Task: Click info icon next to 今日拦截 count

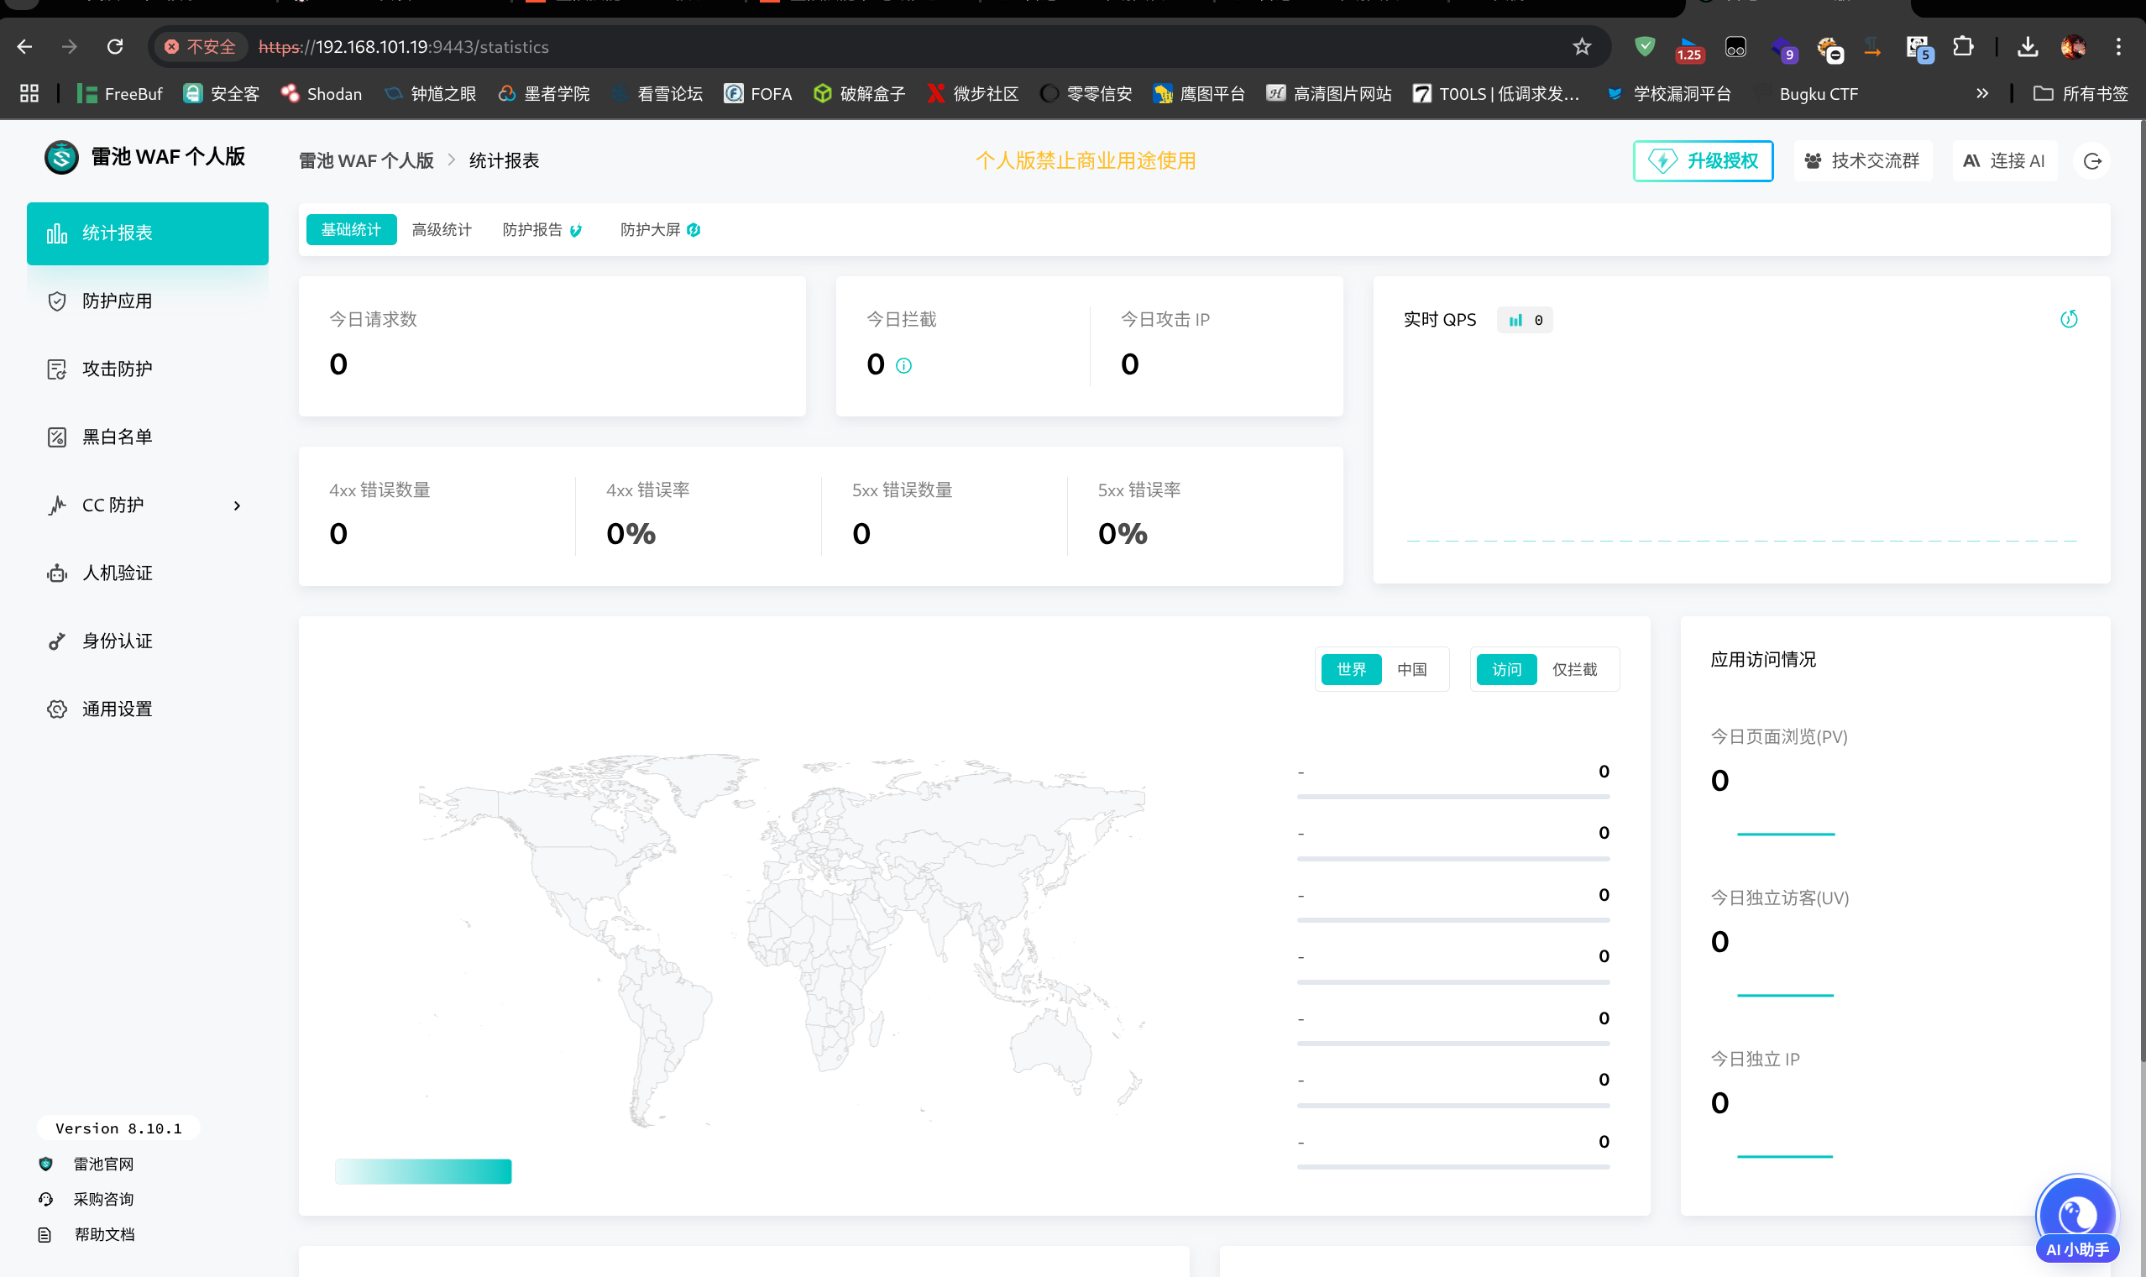Action: pyautogui.click(x=903, y=366)
